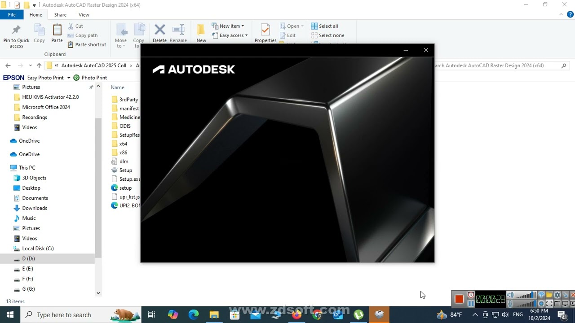575x323 pixels.
Task: Open the File menu in File Explorer
Action: pyautogui.click(x=12, y=15)
